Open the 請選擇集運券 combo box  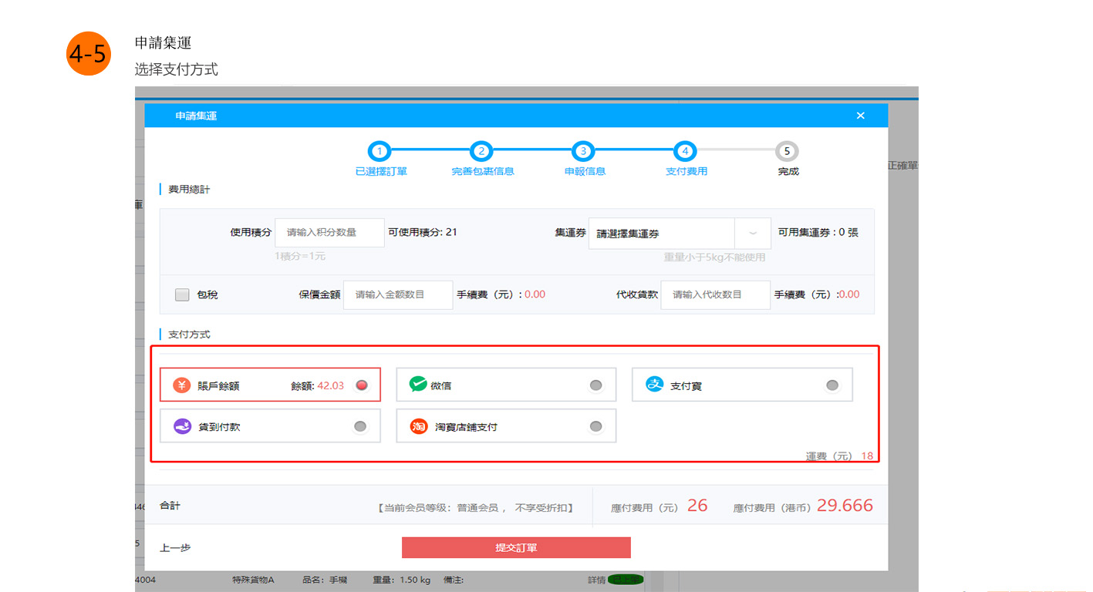[x=662, y=234]
